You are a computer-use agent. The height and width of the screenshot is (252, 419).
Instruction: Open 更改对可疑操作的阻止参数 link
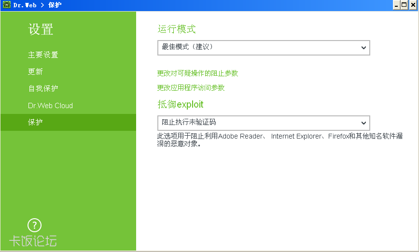197,73
